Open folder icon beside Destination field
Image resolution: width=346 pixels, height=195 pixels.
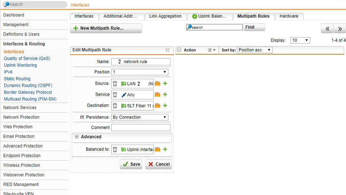click(158, 106)
